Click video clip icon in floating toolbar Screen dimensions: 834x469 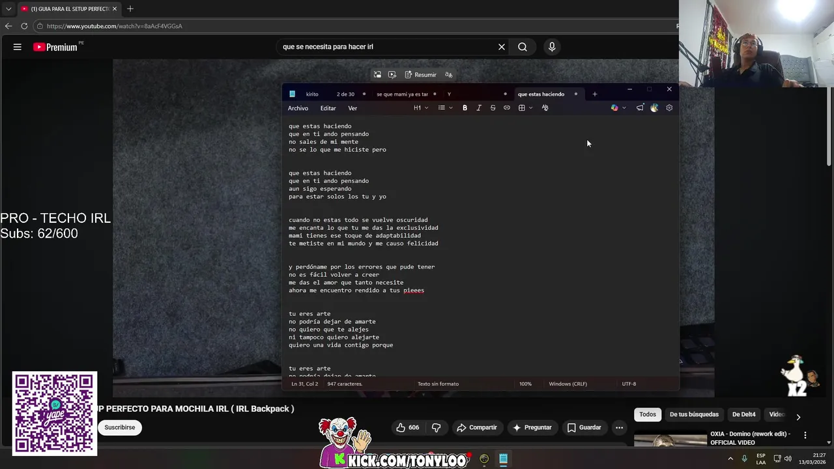392,75
